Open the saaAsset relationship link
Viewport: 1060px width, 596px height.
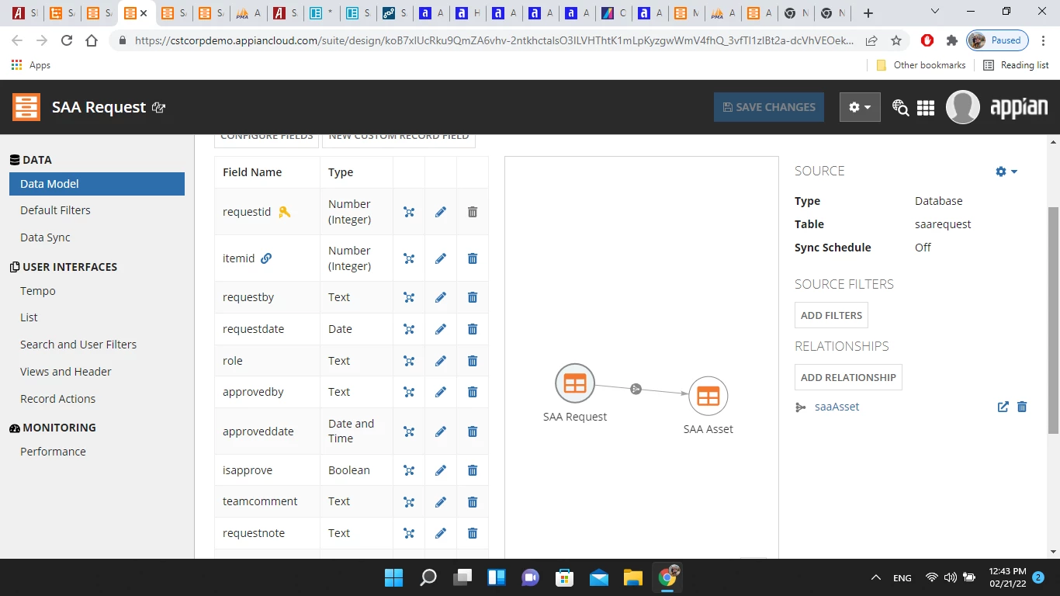(837, 407)
